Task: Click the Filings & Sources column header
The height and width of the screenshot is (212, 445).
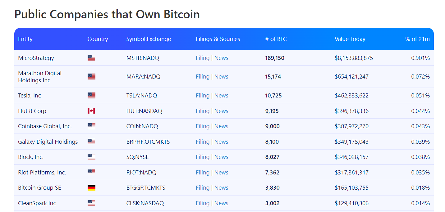Action: tap(218, 39)
